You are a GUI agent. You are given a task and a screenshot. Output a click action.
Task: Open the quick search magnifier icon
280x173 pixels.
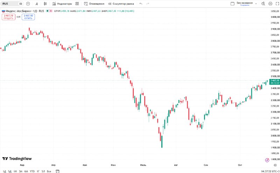coord(263,3)
